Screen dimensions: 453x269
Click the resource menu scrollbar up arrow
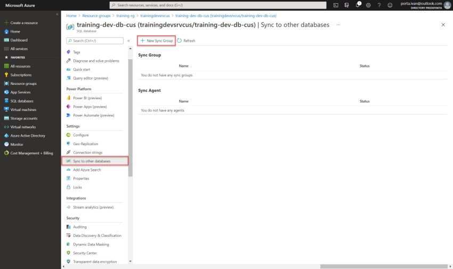click(130, 49)
